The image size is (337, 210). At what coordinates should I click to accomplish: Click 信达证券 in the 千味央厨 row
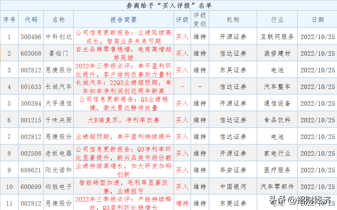point(233,120)
